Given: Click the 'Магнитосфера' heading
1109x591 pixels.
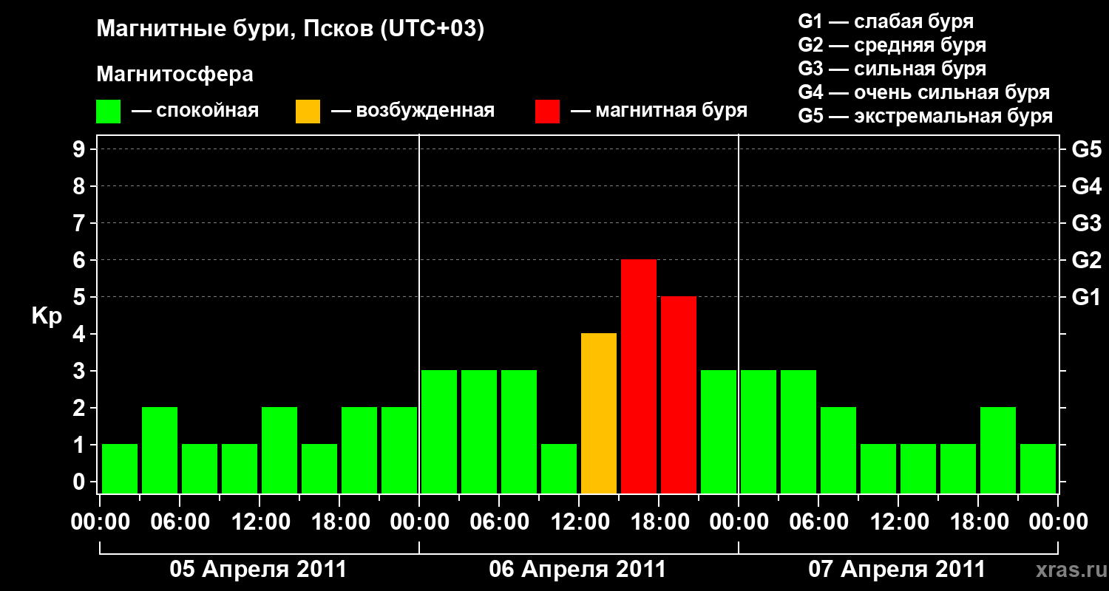Looking at the screenshot, I should 174,75.
